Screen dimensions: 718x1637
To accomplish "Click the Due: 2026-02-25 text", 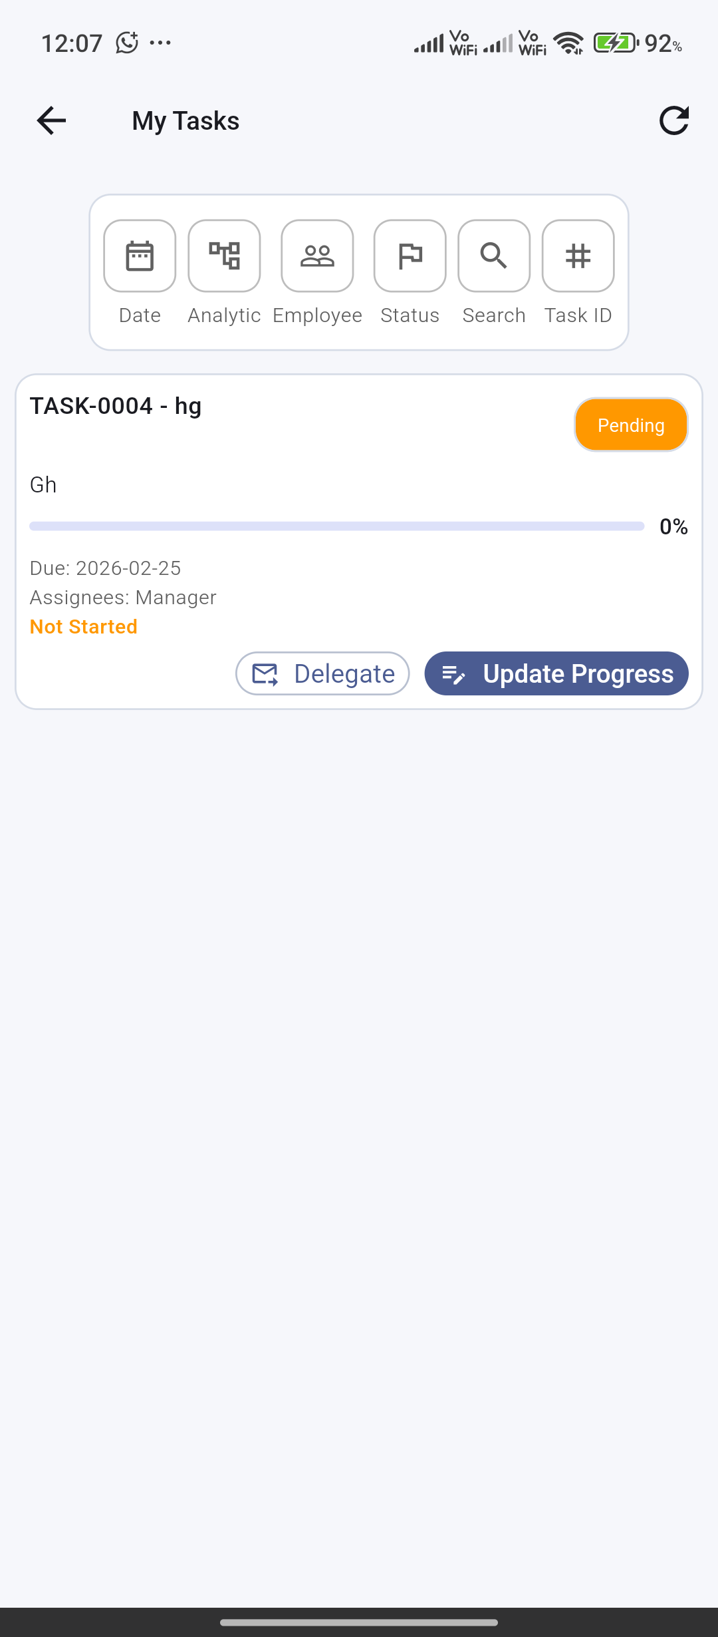I will (105, 568).
